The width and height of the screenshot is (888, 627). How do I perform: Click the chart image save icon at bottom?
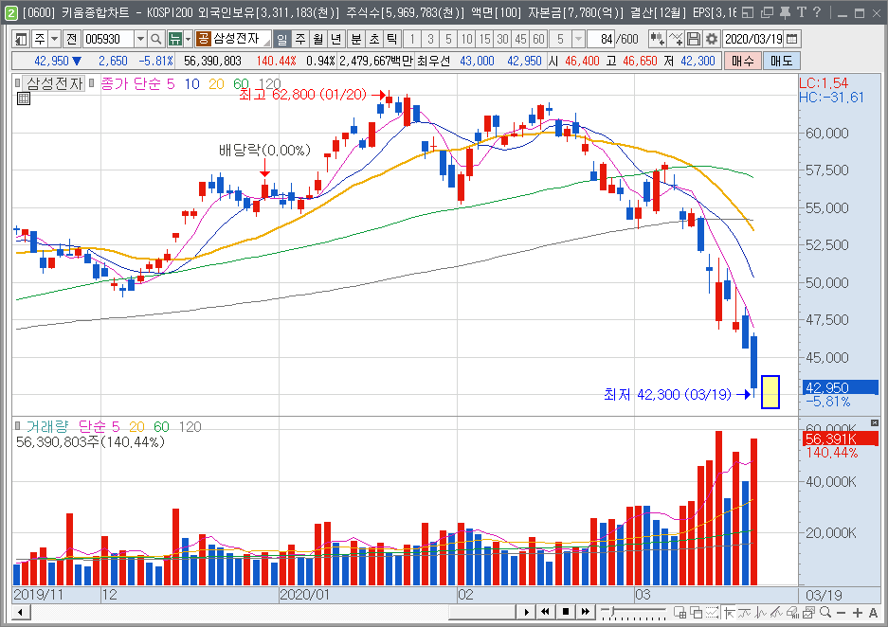point(808,612)
